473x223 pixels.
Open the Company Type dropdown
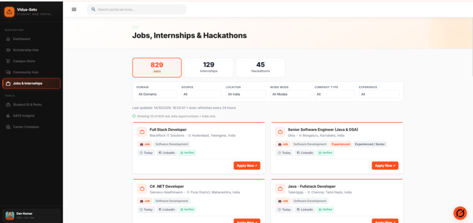(x=335, y=94)
